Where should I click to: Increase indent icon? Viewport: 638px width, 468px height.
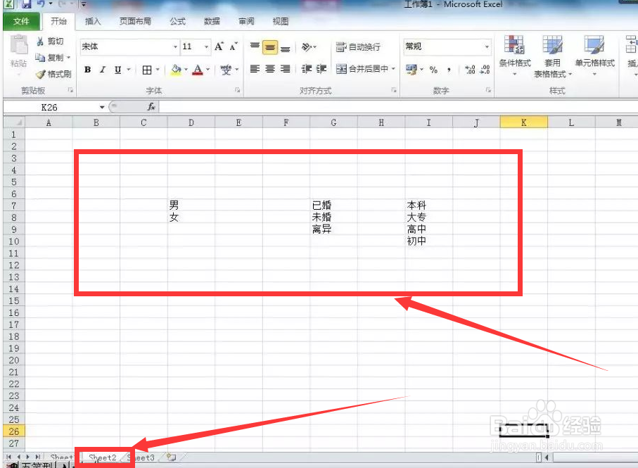(x=321, y=69)
